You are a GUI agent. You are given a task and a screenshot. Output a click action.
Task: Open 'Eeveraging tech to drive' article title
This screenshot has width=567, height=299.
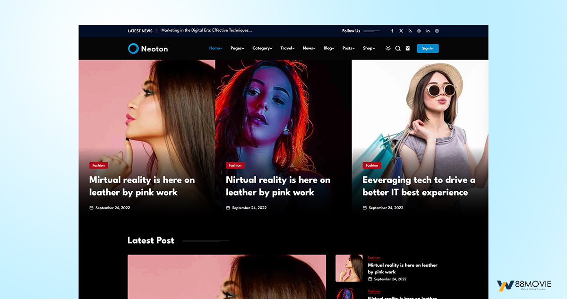click(419, 186)
